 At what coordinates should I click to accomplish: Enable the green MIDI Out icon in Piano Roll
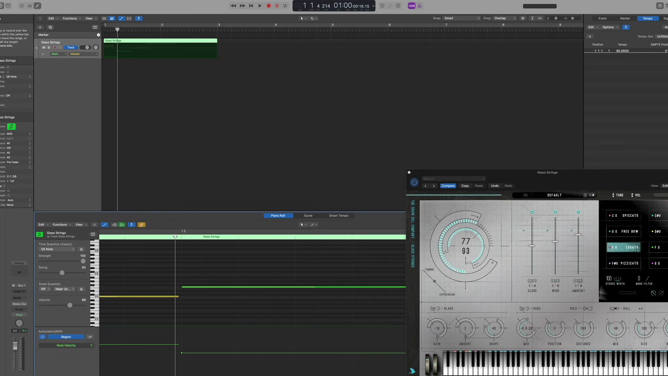[122, 225]
